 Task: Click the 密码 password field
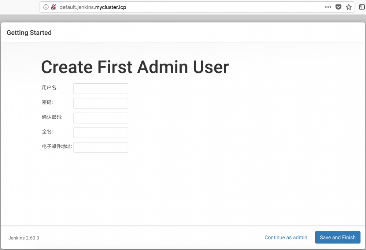[x=100, y=103]
